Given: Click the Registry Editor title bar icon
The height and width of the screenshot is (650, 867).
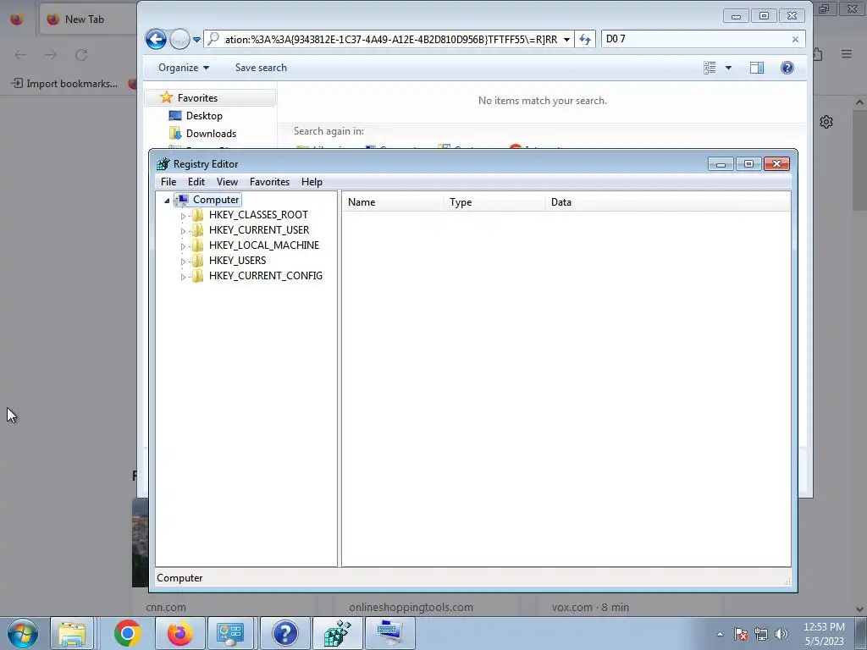Looking at the screenshot, I should 163,164.
